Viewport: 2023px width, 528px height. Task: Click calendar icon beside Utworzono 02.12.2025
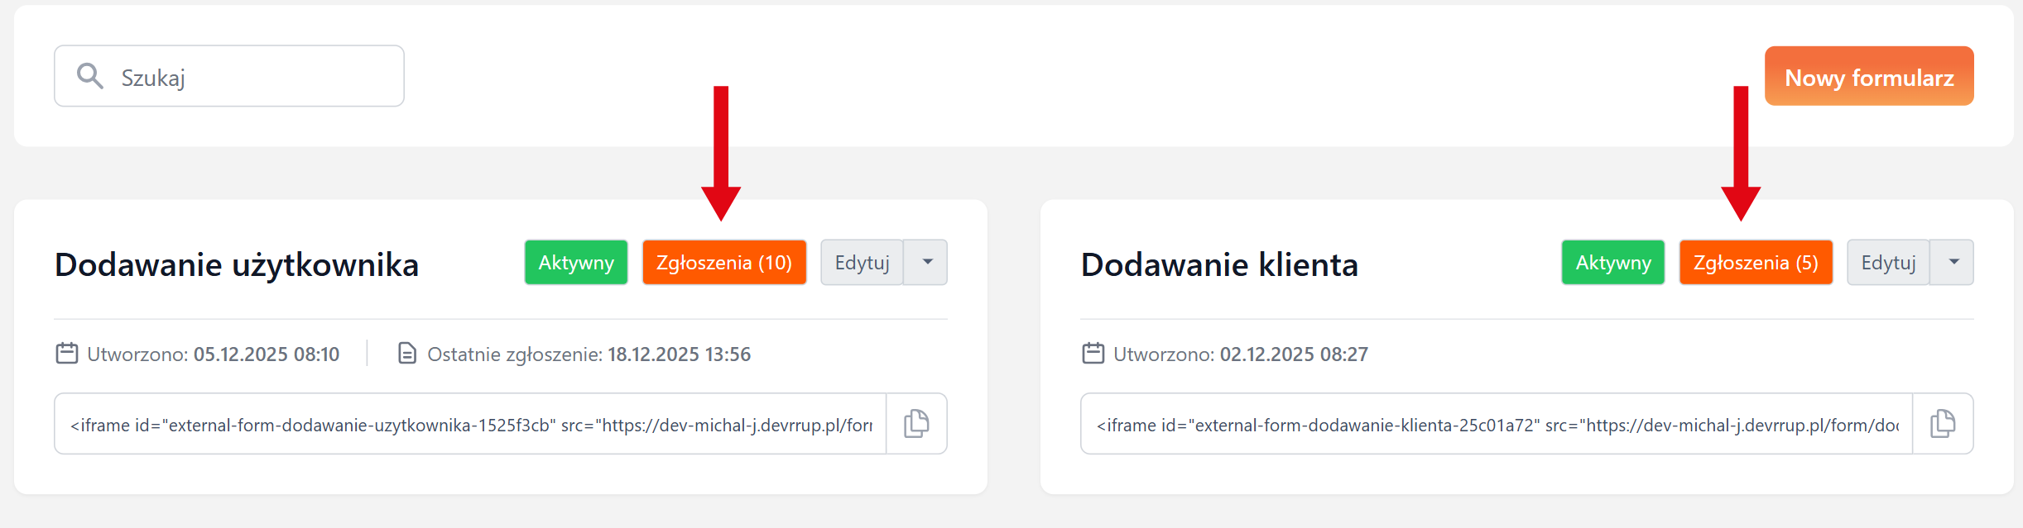tap(1093, 354)
